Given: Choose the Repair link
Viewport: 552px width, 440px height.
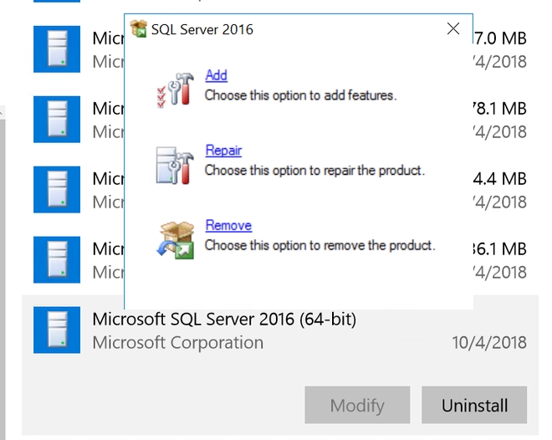Looking at the screenshot, I should (x=223, y=151).
